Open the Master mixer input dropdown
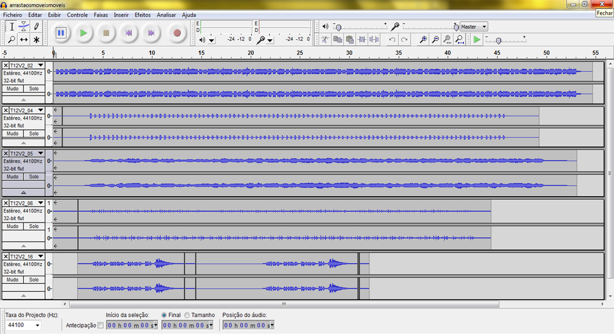614x334 pixels. point(474,26)
